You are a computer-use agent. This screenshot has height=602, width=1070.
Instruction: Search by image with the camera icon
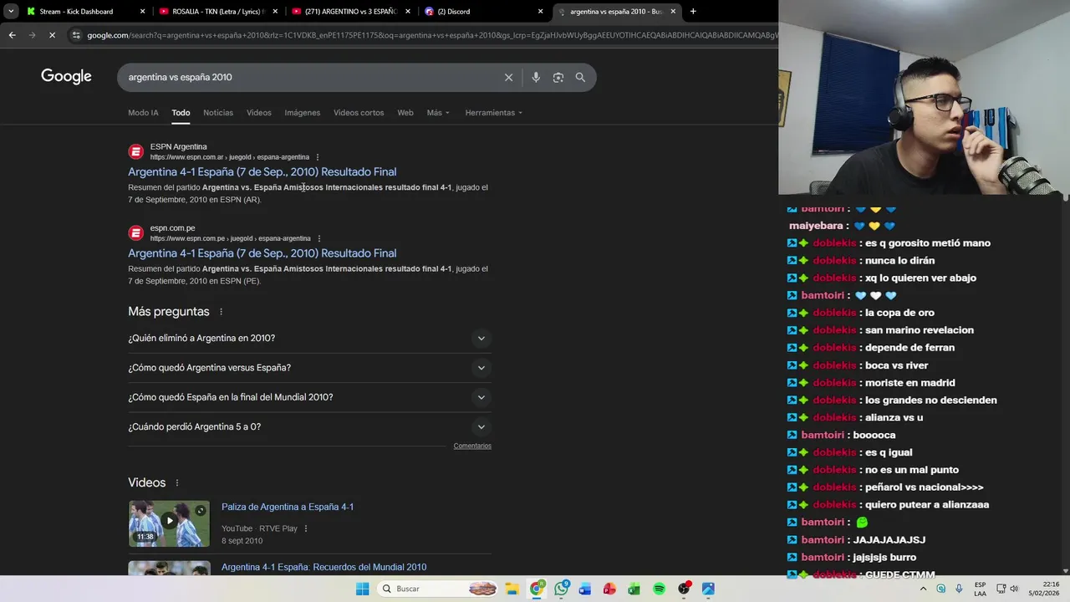point(558,77)
